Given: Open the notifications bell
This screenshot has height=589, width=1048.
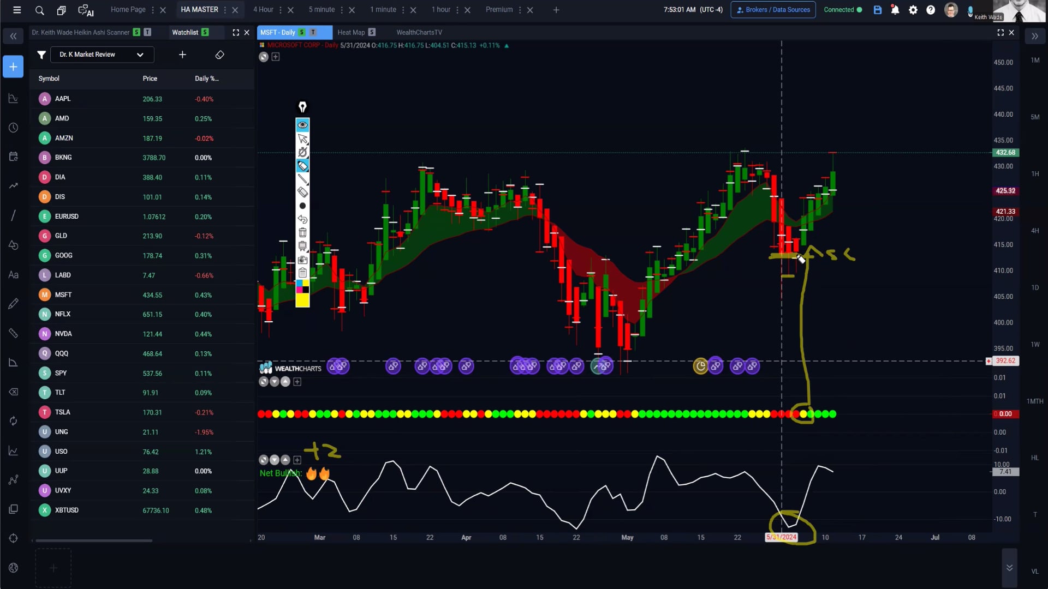Looking at the screenshot, I should [895, 10].
